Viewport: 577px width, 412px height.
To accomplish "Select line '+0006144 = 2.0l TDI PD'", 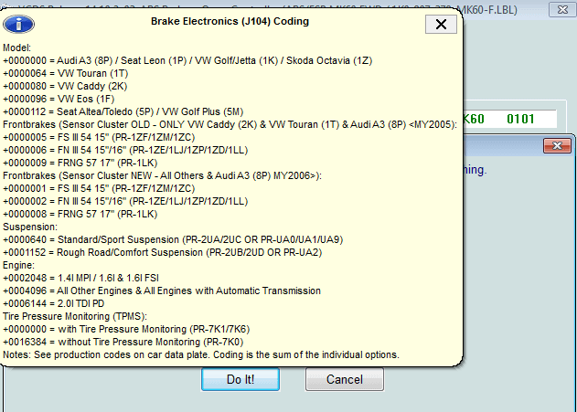I will point(54,303).
